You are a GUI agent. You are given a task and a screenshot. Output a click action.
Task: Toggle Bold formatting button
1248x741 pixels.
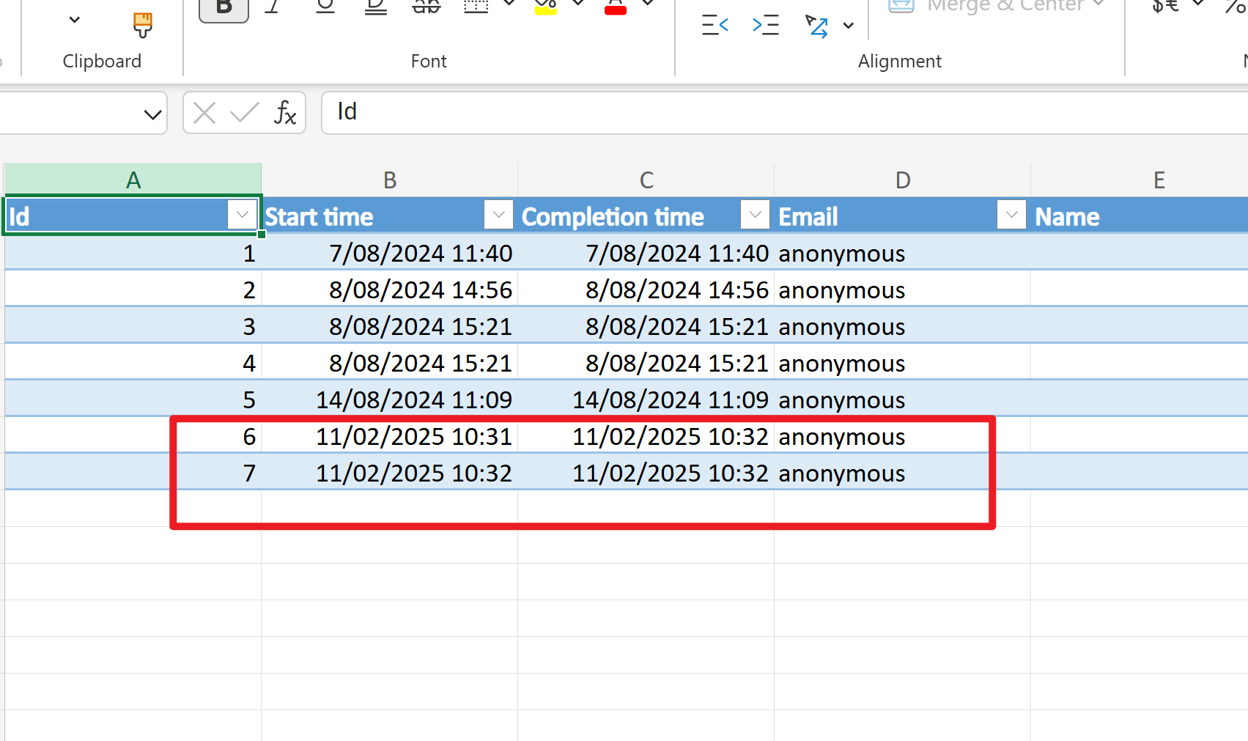coord(224,9)
